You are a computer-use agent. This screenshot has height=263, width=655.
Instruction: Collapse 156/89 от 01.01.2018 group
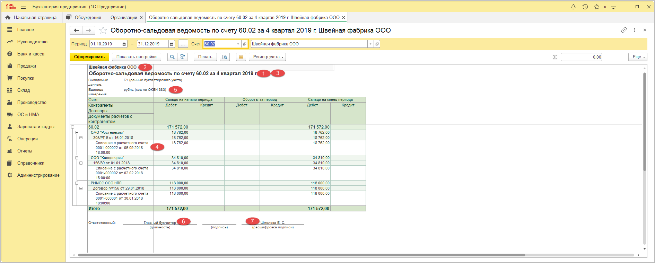(81, 163)
